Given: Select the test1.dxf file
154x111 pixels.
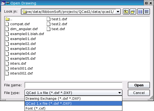Looking at the screenshot, I should click(57, 19).
